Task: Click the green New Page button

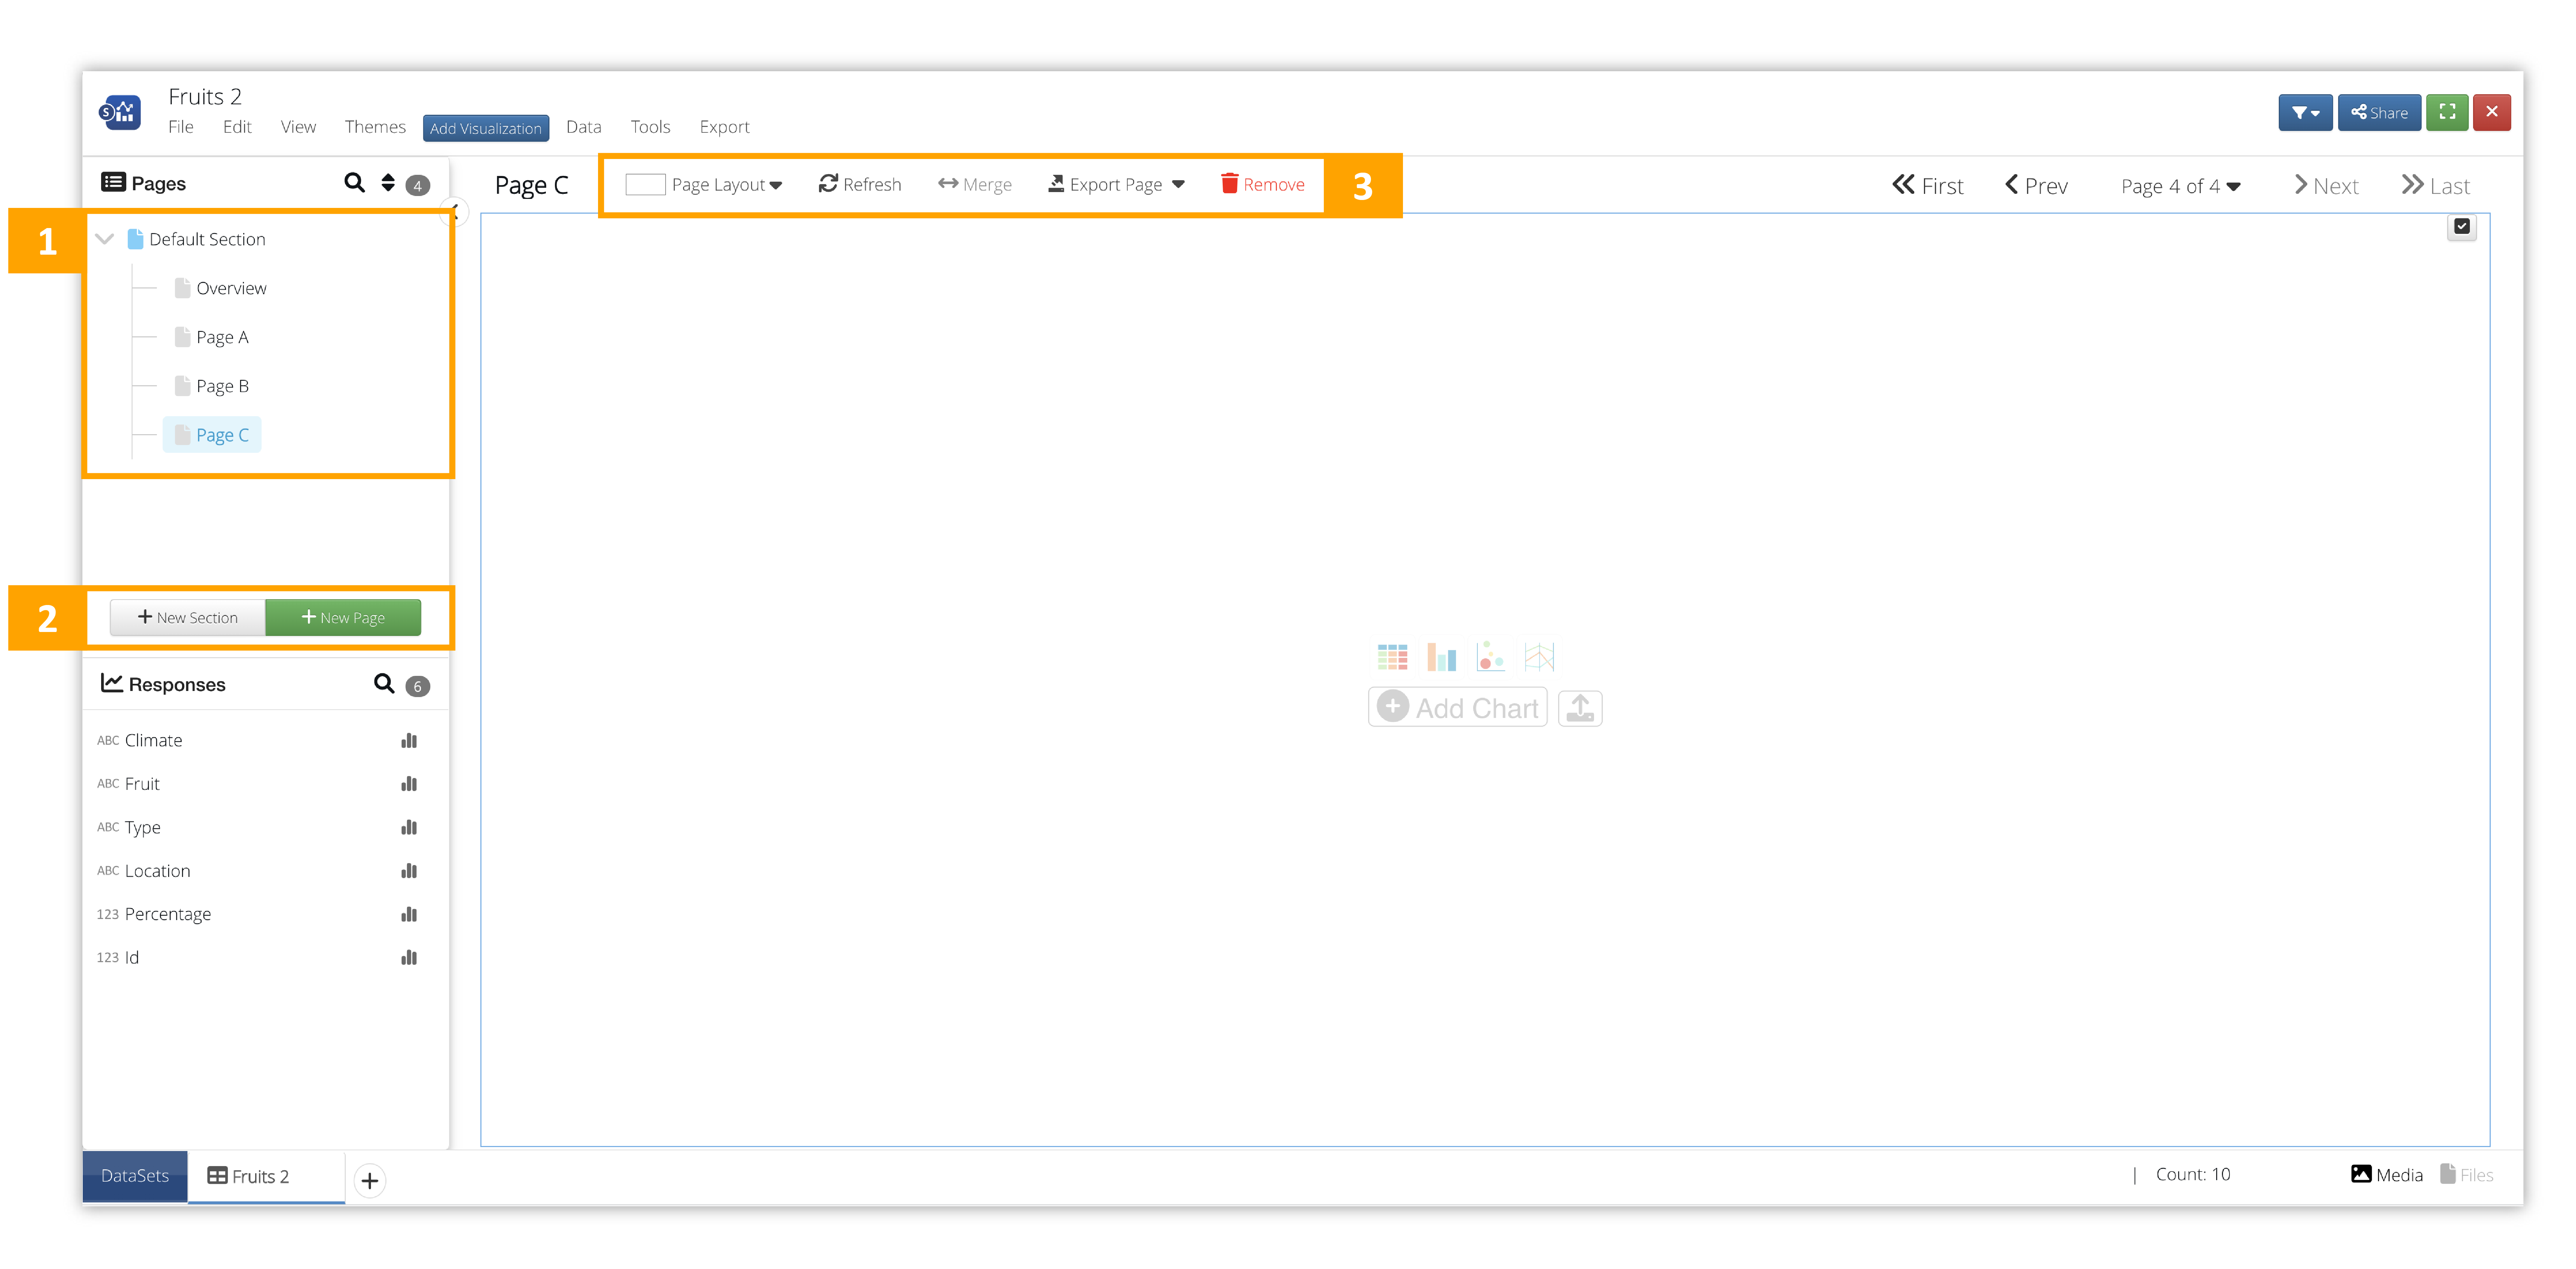Action: pos(343,618)
